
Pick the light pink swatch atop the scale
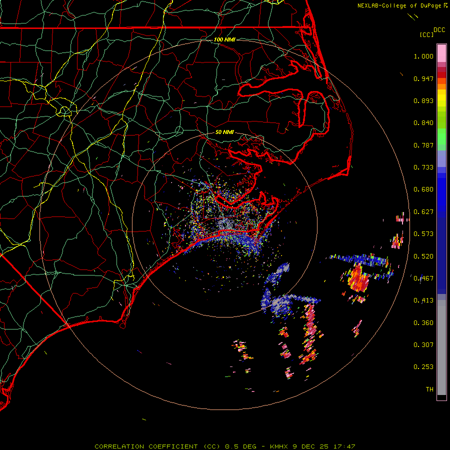click(441, 53)
